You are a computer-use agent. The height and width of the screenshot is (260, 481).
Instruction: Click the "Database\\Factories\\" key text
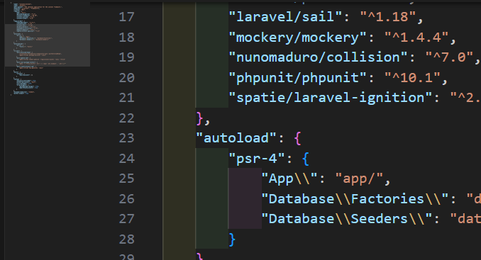pyautogui.click(x=355, y=199)
